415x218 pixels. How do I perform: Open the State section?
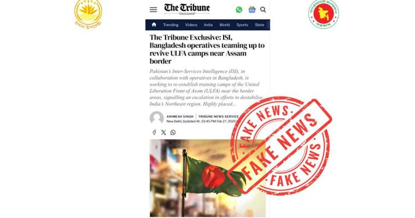[x=259, y=24]
